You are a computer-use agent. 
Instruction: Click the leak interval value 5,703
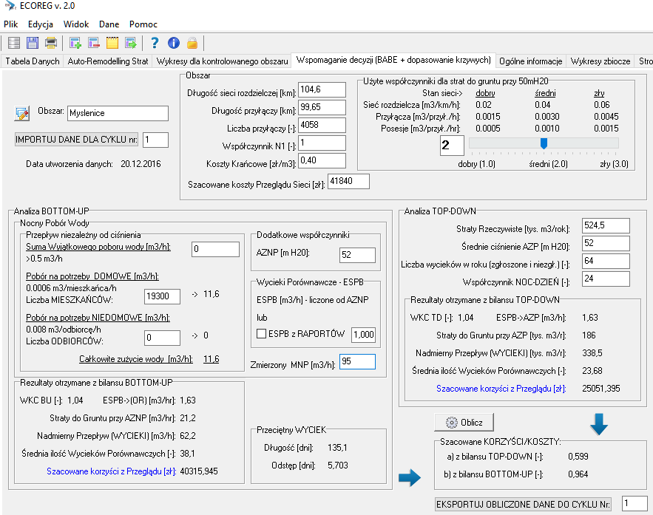pos(338,465)
